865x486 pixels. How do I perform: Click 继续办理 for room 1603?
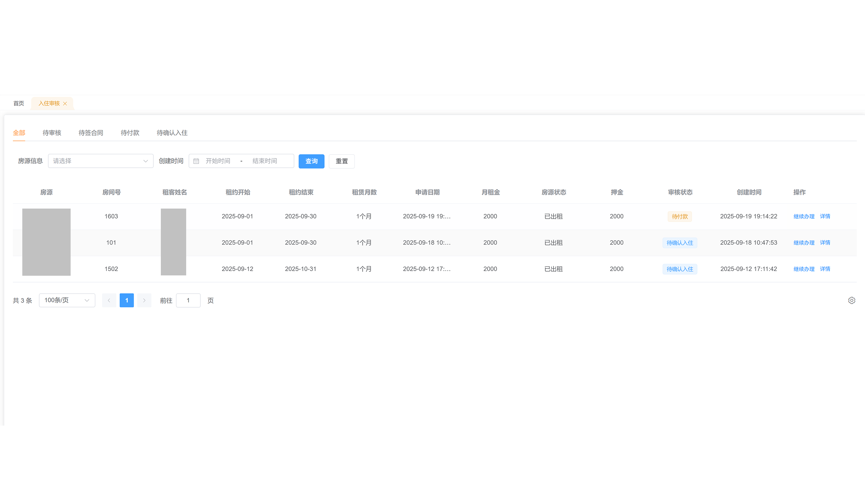click(804, 216)
